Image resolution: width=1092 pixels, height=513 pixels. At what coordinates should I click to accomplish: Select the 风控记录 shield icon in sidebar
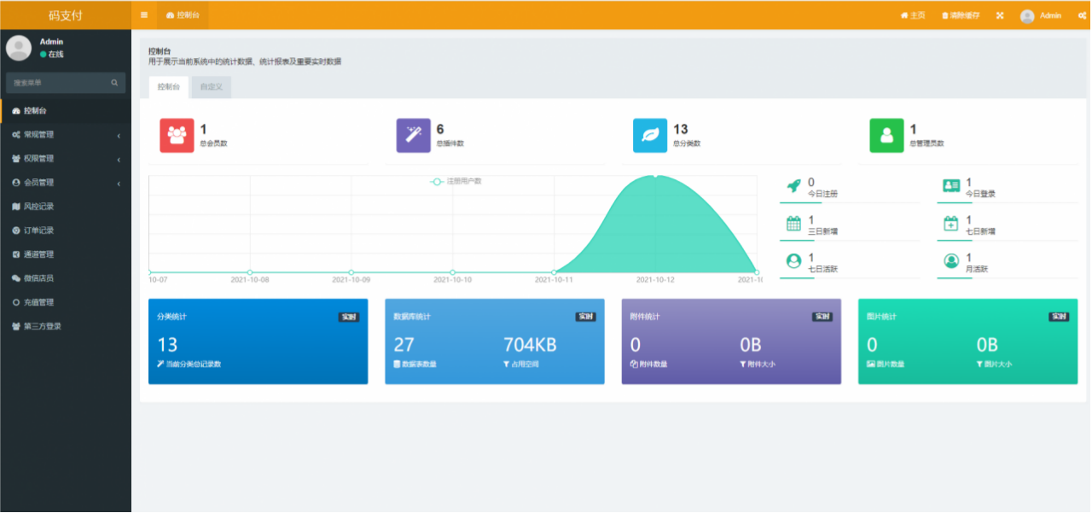click(x=15, y=206)
